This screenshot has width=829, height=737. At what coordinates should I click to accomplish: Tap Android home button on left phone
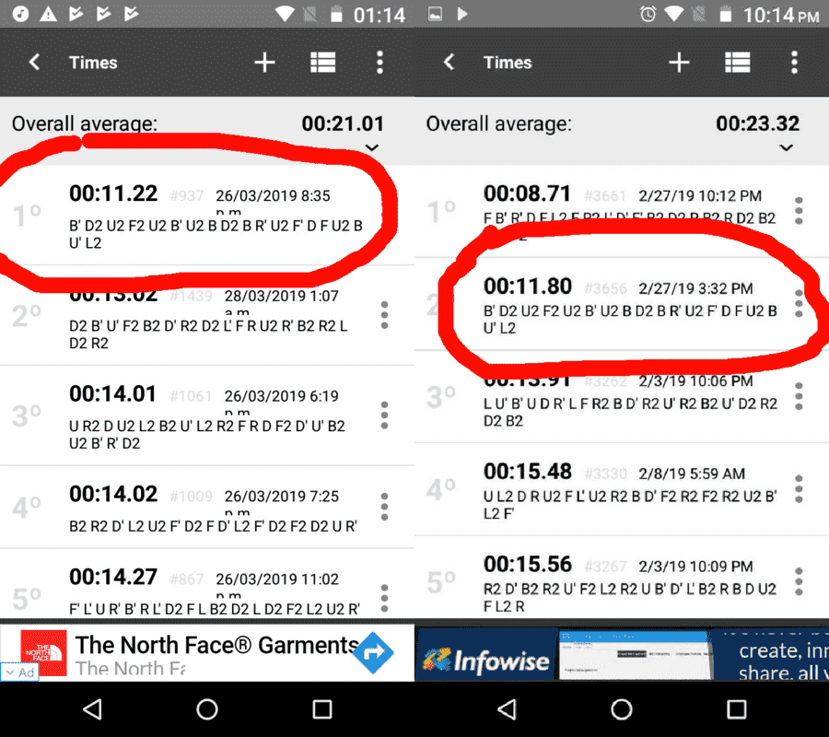point(206,709)
